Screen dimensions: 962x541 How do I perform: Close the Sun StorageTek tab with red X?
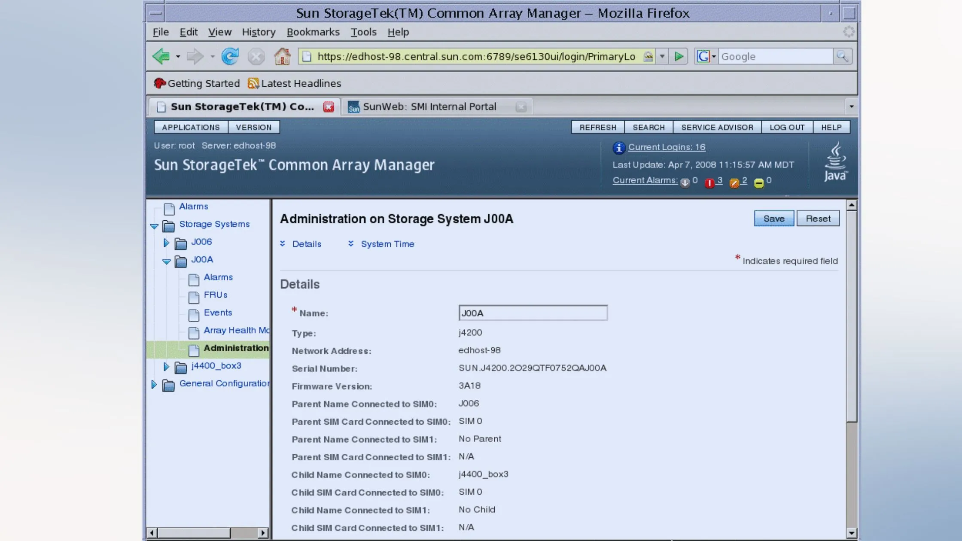click(x=329, y=107)
